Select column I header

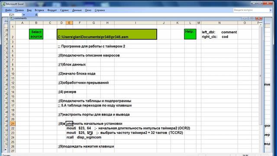coord(135,23)
